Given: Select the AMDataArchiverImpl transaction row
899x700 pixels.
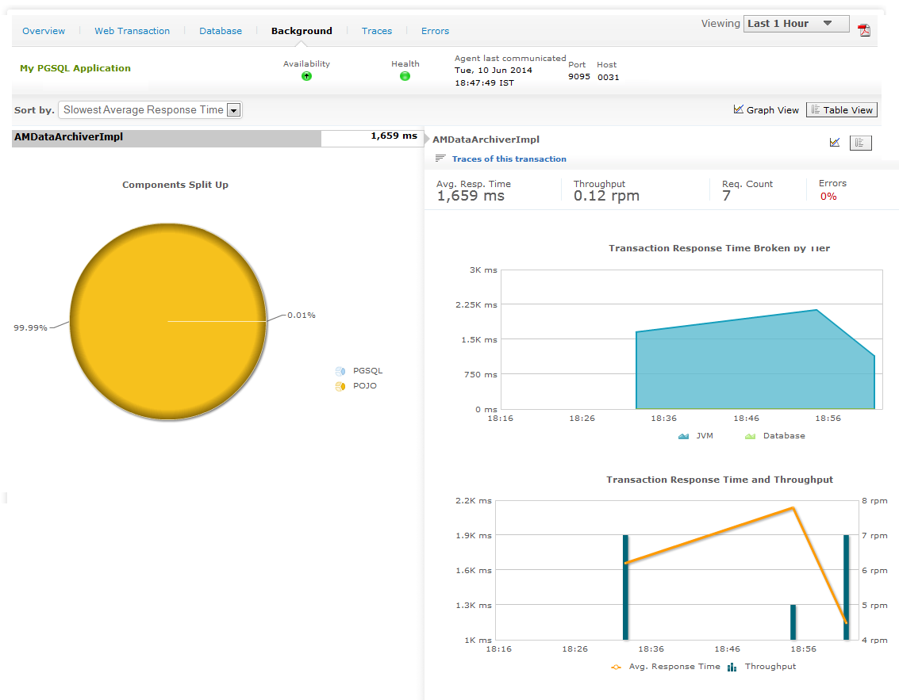Looking at the screenshot, I should (167, 138).
